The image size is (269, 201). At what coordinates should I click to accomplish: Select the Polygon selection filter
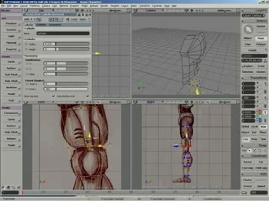261,44
